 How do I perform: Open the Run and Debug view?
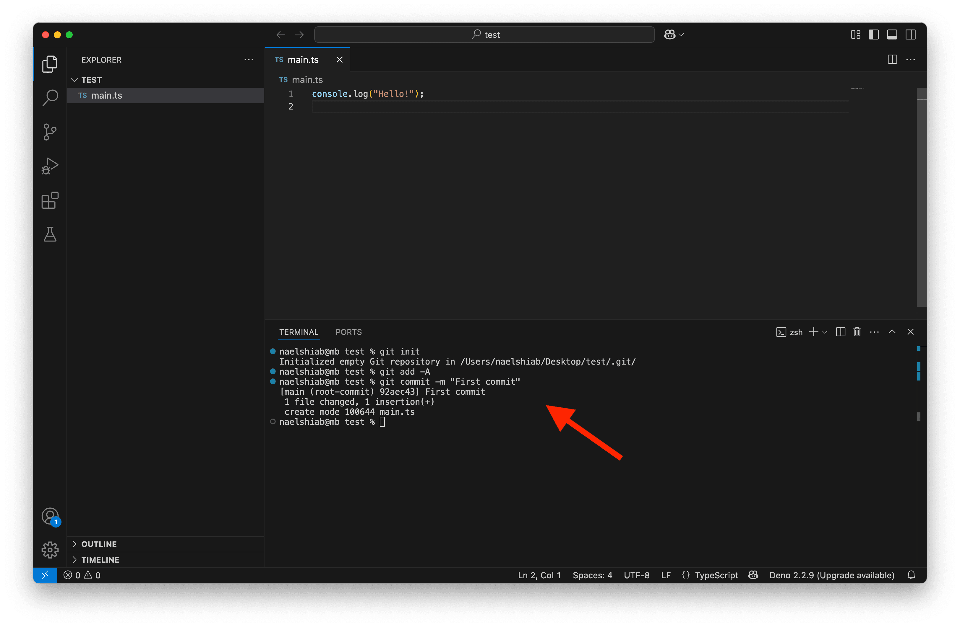click(50, 166)
